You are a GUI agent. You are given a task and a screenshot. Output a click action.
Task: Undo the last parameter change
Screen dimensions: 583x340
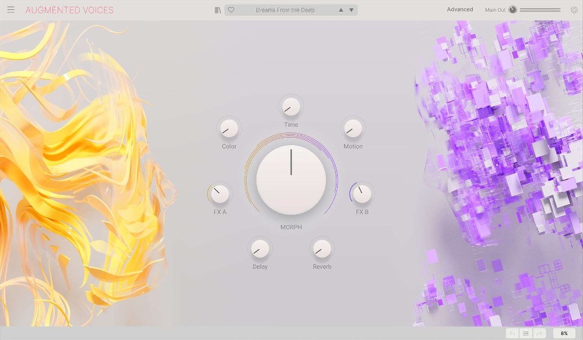(512, 333)
